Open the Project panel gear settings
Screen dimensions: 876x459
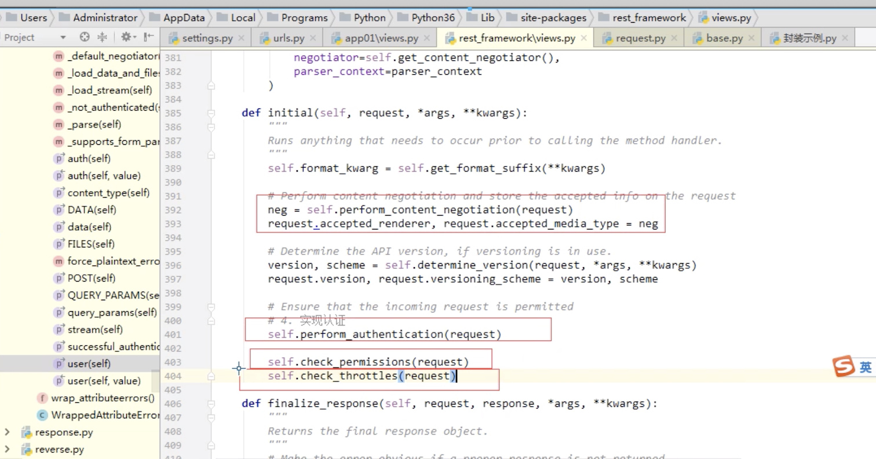[x=127, y=37]
